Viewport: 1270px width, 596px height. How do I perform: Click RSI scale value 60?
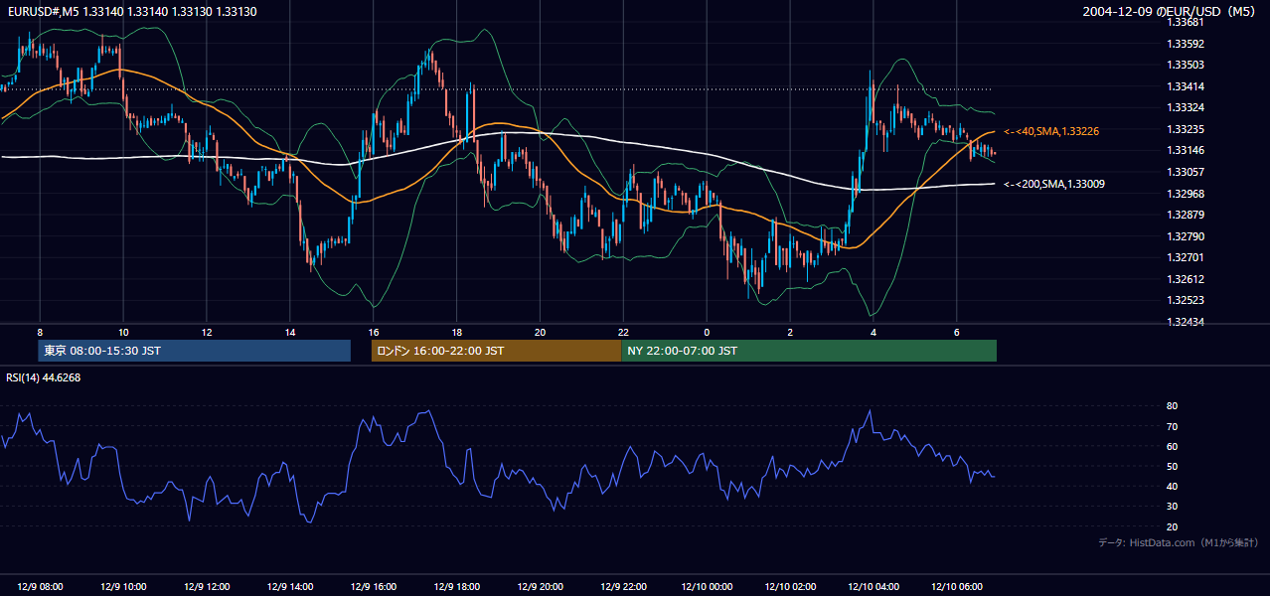coord(1173,446)
